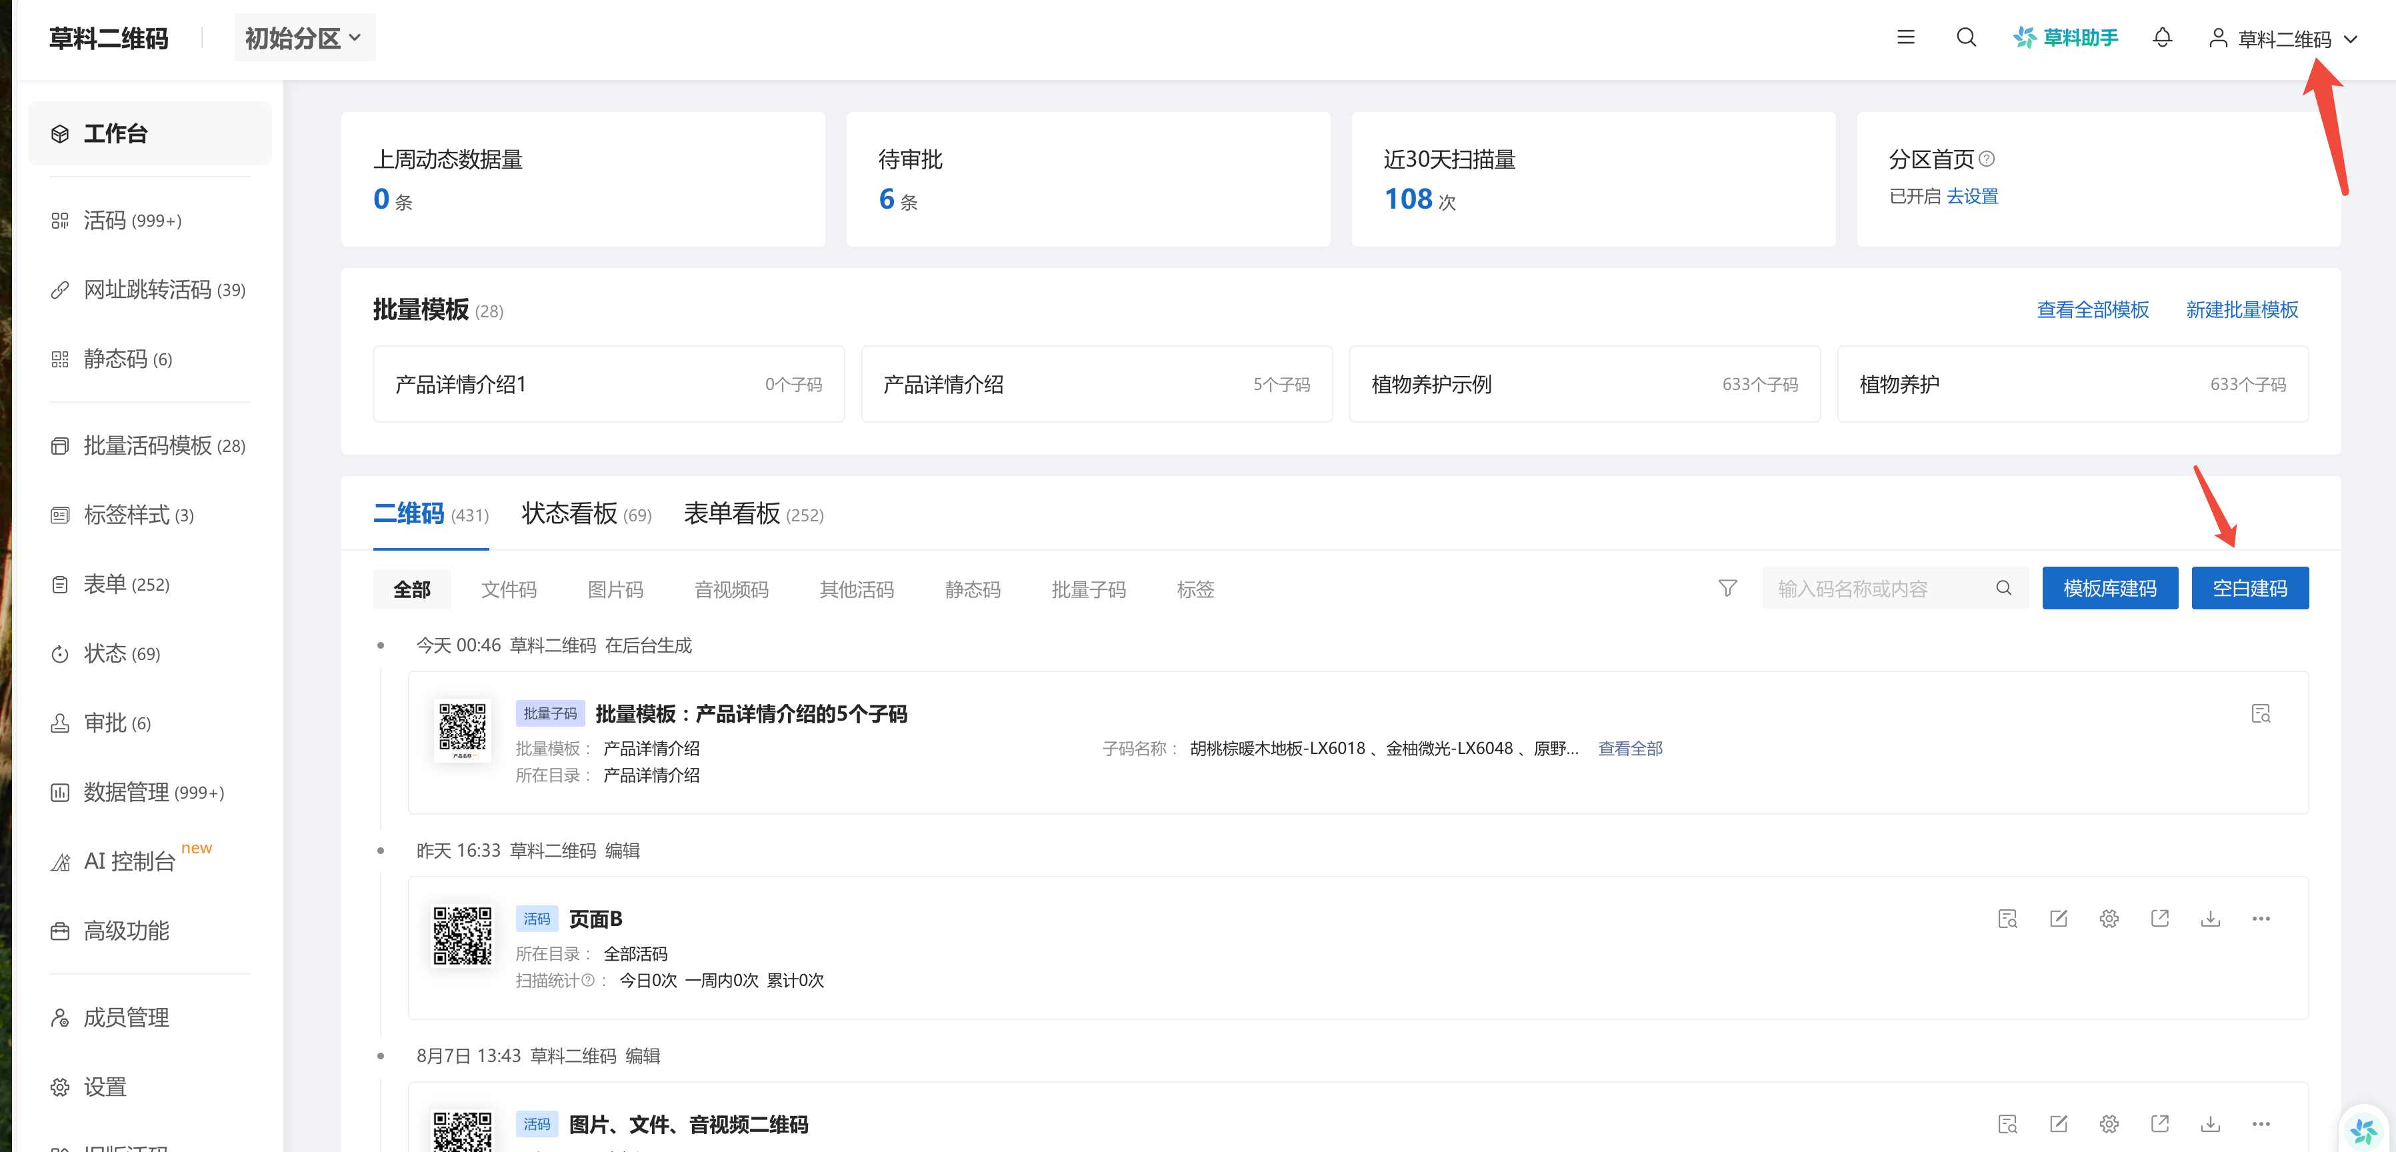The height and width of the screenshot is (1152, 2396).
Task: Open settings gear for 图片、文件、音视频二维码
Action: point(2109,1124)
